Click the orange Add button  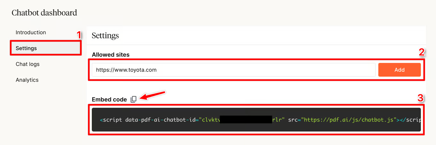[x=399, y=70]
